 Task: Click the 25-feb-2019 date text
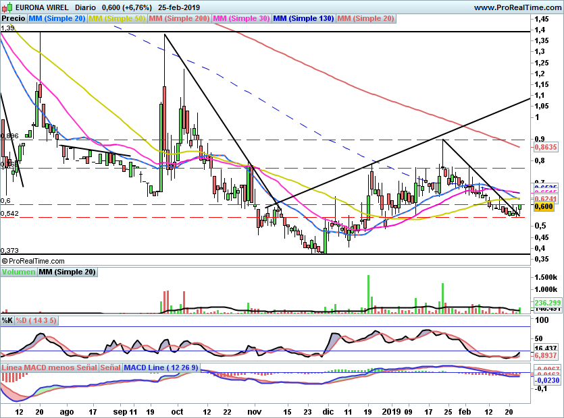[179, 7]
